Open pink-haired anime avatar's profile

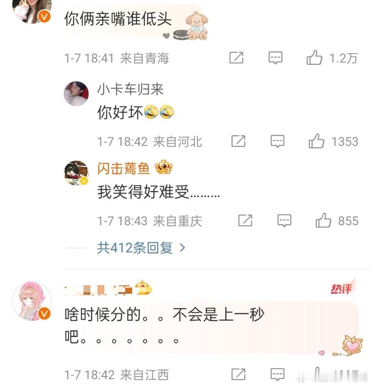click(x=32, y=301)
